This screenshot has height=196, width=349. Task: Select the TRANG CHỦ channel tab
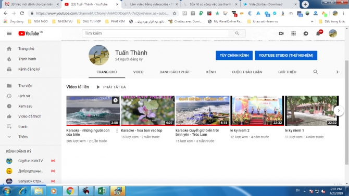coord(107,72)
